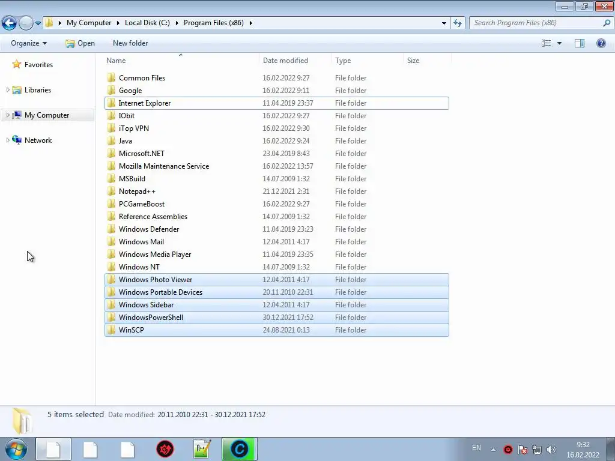Expand the My Computer tree node
This screenshot has height=461, width=615.
(8, 115)
